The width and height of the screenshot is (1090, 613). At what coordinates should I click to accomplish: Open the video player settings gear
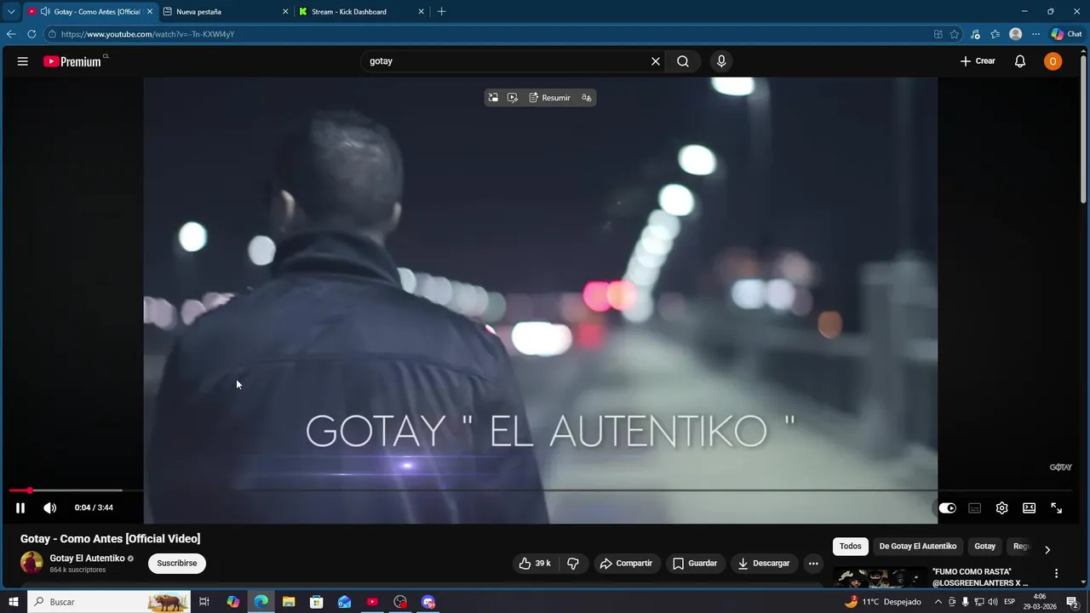point(1001,508)
